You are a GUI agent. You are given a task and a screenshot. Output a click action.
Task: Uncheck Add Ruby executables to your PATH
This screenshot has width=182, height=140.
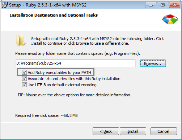[x=24, y=73]
